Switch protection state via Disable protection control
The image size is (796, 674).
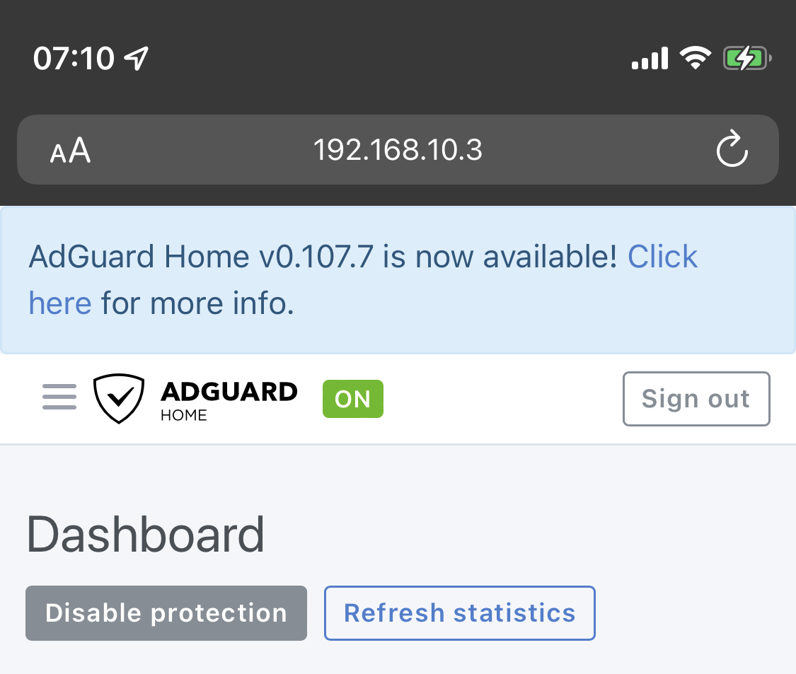pos(166,613)
